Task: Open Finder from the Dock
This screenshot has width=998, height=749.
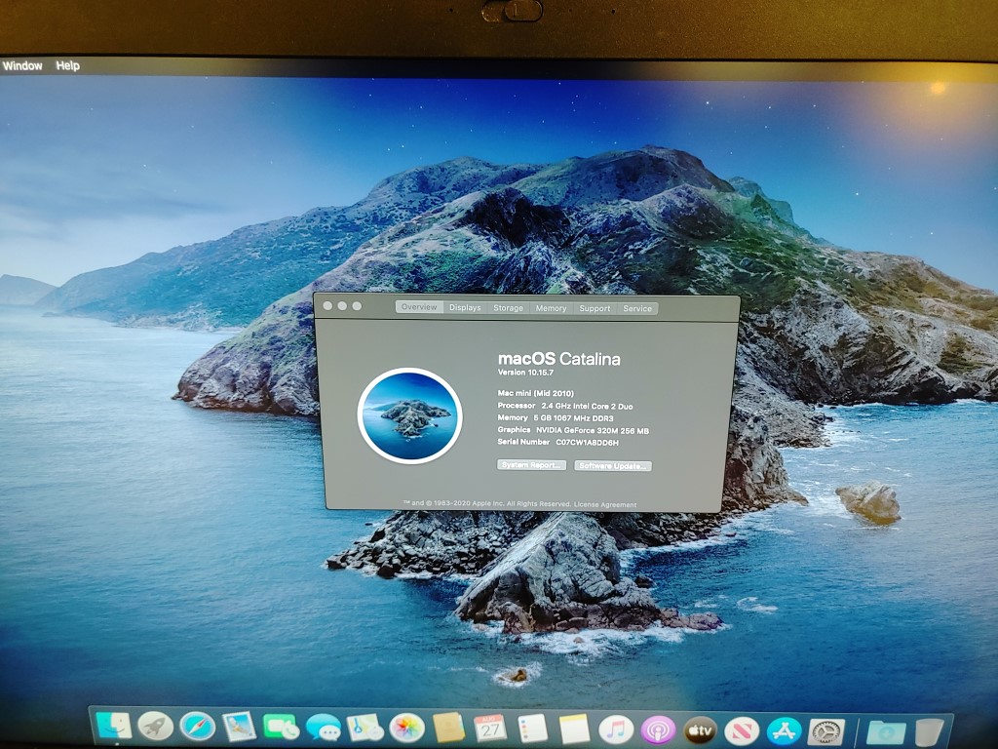Action: coord(115,726)
